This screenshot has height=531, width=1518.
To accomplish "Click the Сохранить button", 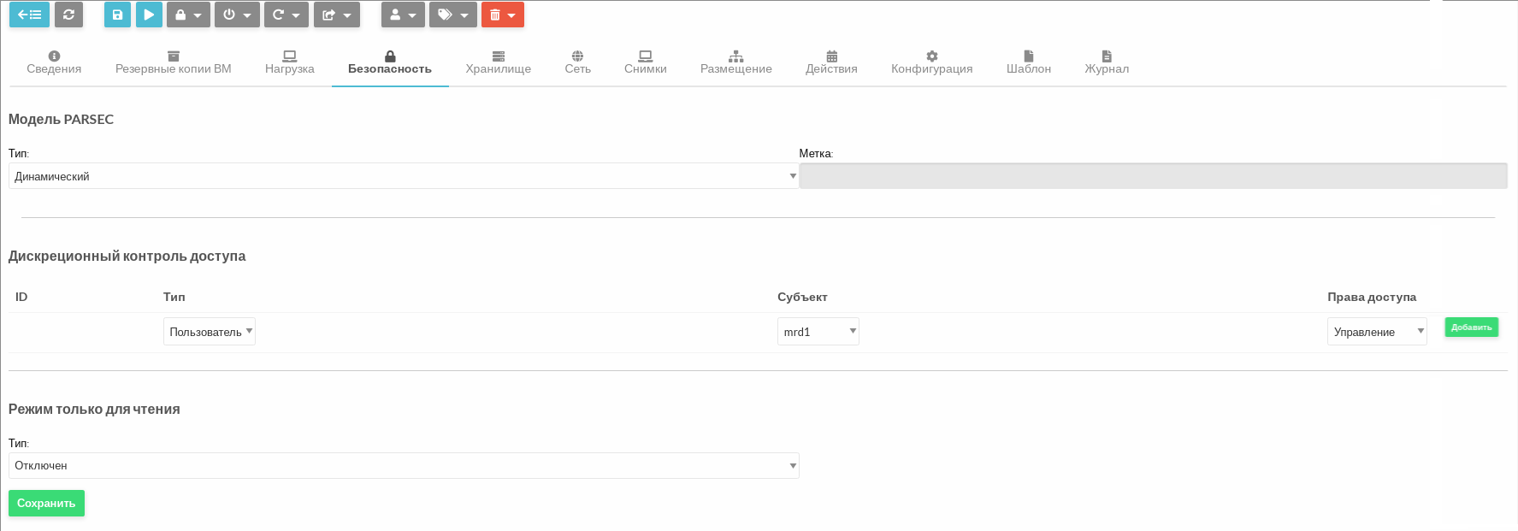I will click(x=46, y=503).
